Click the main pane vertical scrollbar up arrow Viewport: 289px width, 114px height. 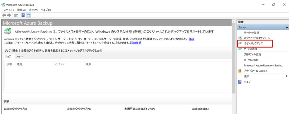(234, 22)
